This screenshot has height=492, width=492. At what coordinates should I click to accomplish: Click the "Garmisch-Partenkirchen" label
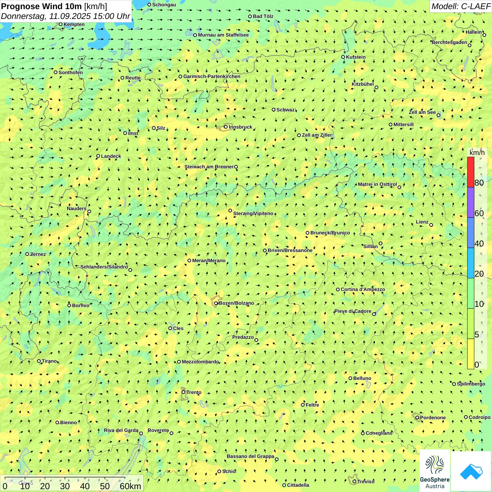(x=212, y=76)
